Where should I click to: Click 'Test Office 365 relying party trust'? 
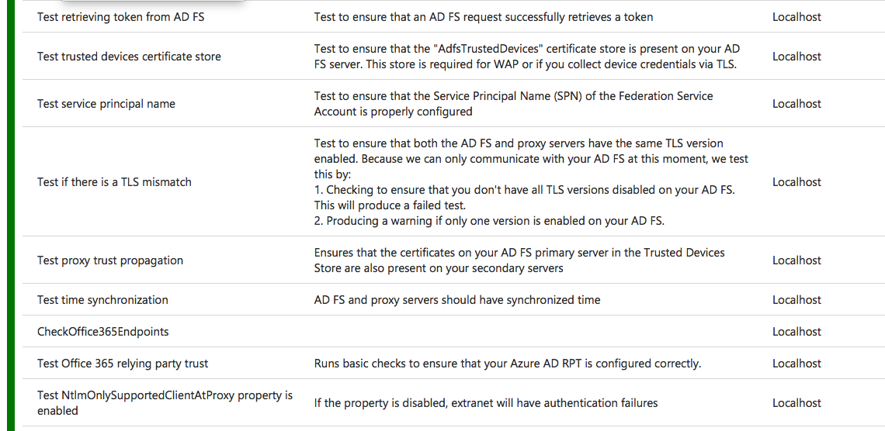click(123, 364)
